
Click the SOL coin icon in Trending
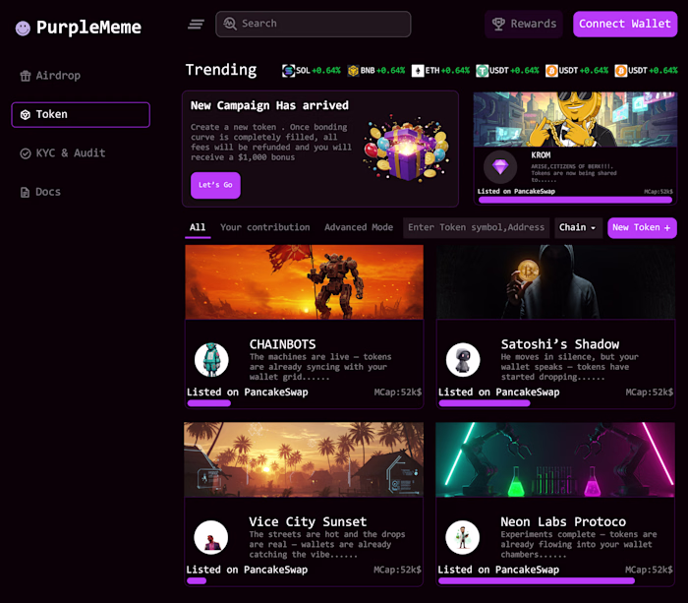click(x=288, y=70)
